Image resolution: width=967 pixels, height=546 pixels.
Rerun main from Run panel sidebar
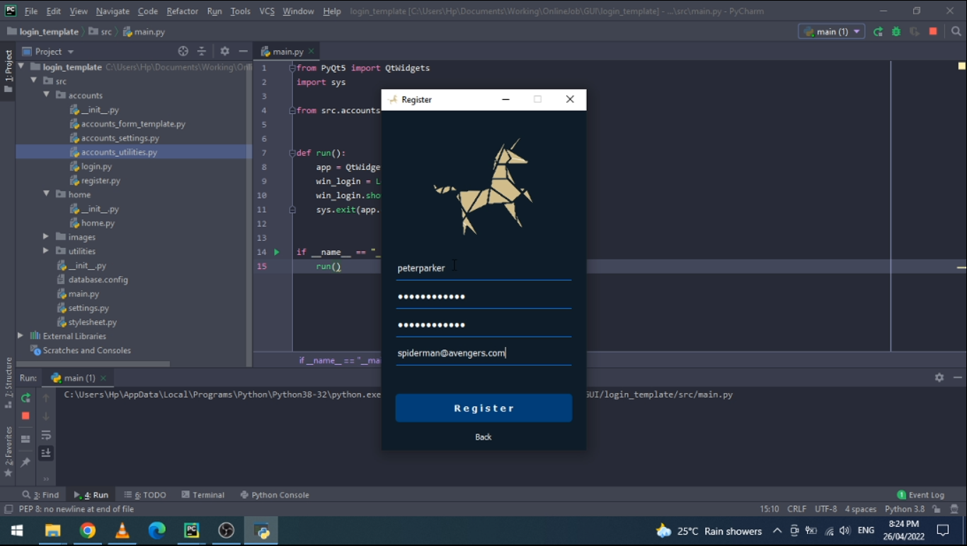(25, 398)
